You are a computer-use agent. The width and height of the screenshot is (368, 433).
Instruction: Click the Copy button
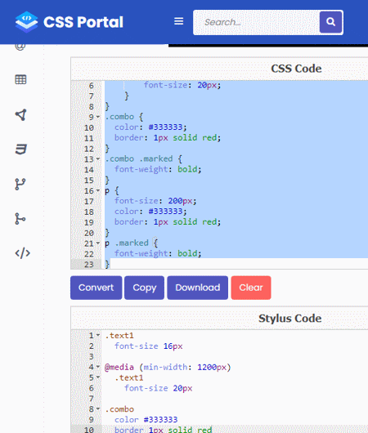[144, 288]
